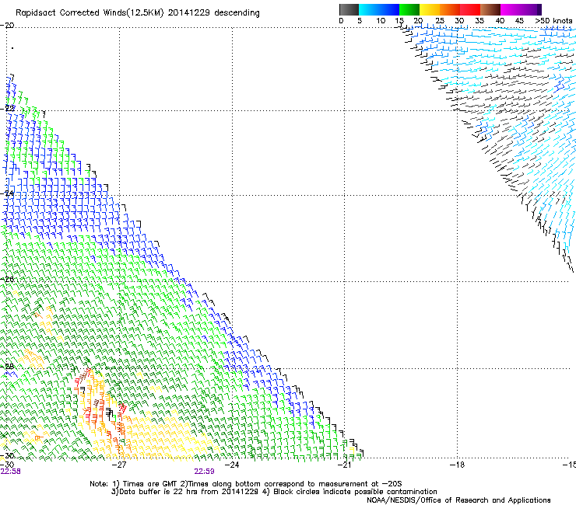Click the purple 45-50 knots legend color
This screenshot has width=576, height=505.
click(x=531, y=9)
